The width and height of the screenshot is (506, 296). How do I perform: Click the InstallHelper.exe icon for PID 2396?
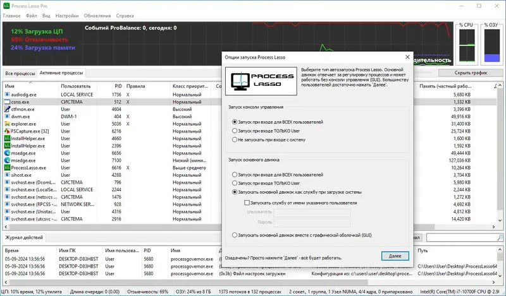point(7,146)
